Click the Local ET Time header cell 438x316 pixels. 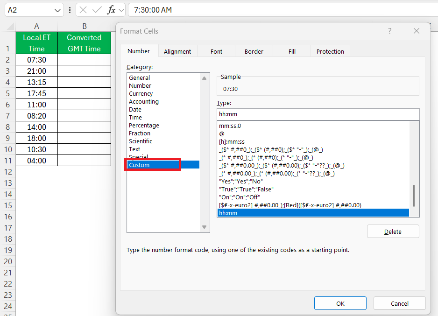tap(36, 43)
